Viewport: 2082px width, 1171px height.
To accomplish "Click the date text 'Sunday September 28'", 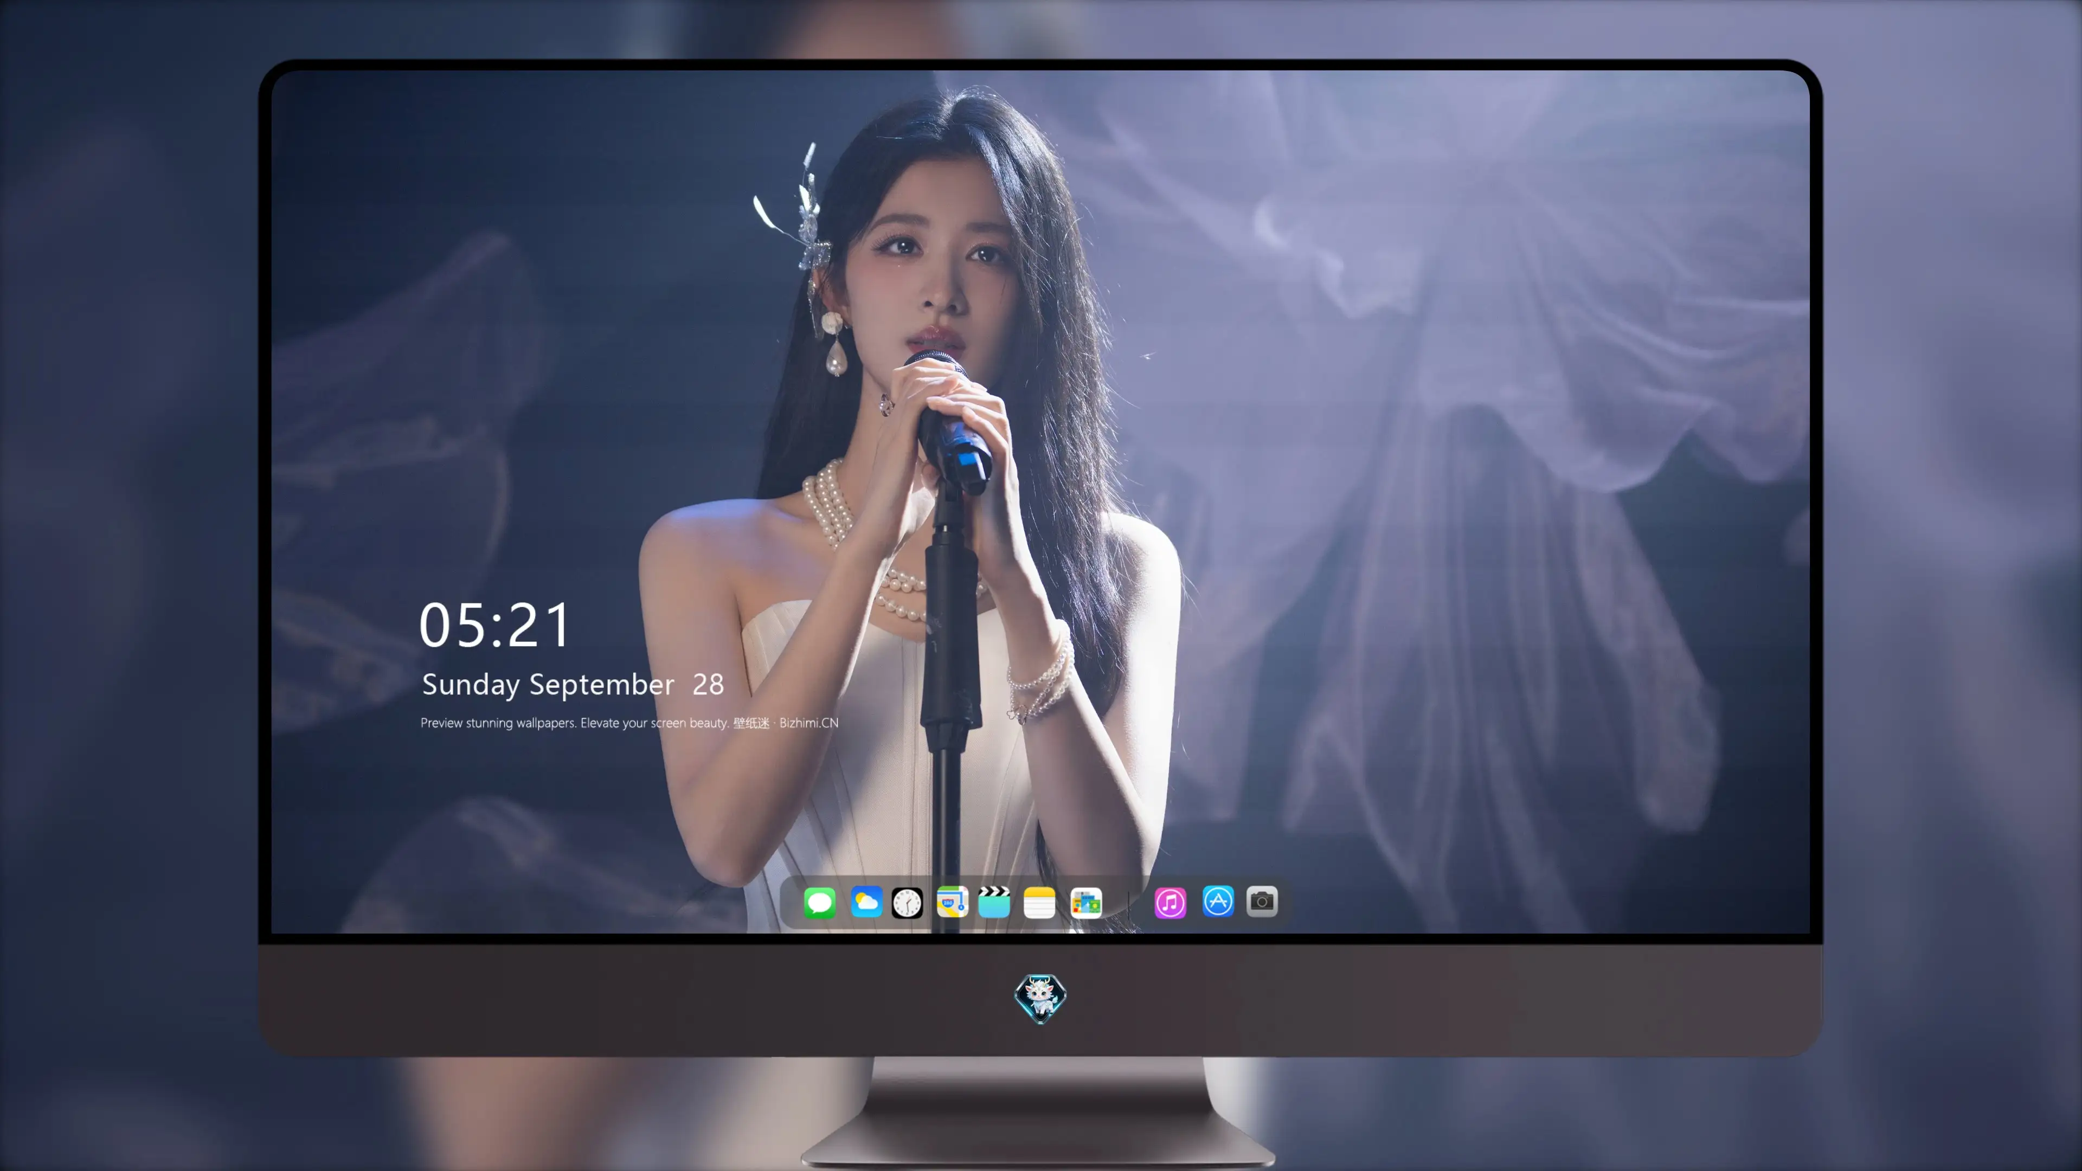I will click(x=573, y=685).
